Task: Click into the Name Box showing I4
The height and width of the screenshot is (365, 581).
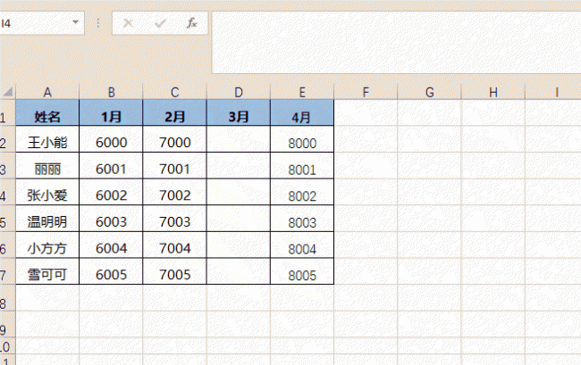Action: [x=35, y=23]
